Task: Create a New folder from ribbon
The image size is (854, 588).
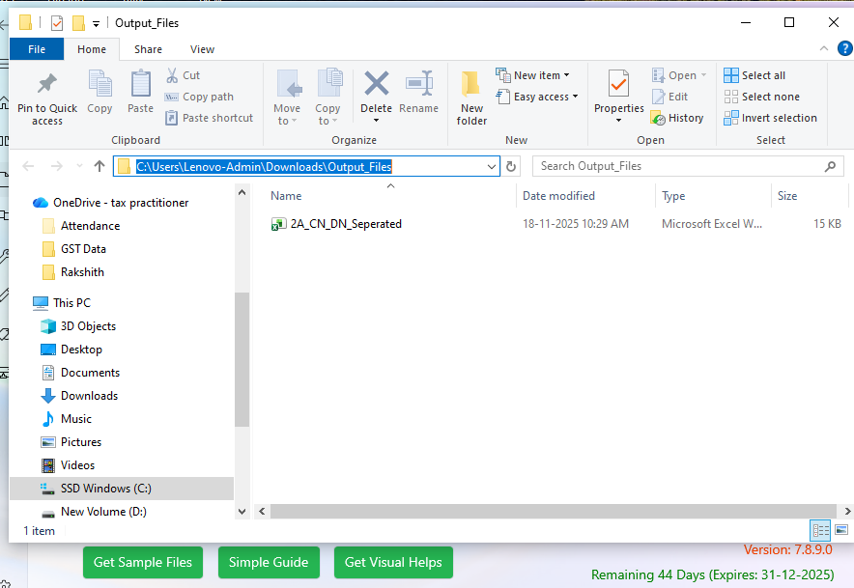Action: (471, 97)
